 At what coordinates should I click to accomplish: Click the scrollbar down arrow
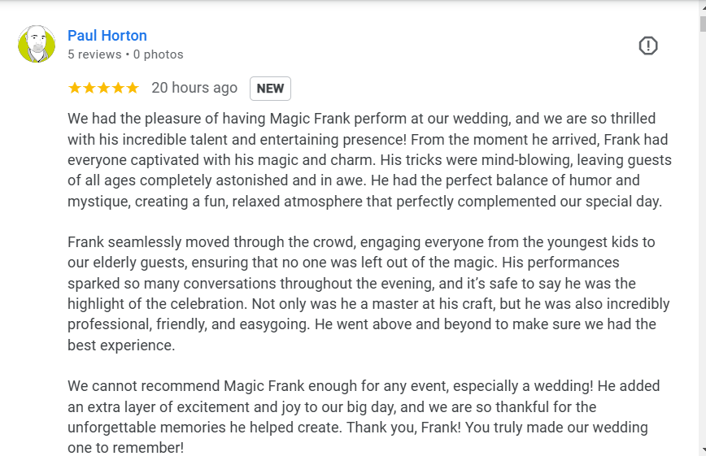tap(701, 450)
